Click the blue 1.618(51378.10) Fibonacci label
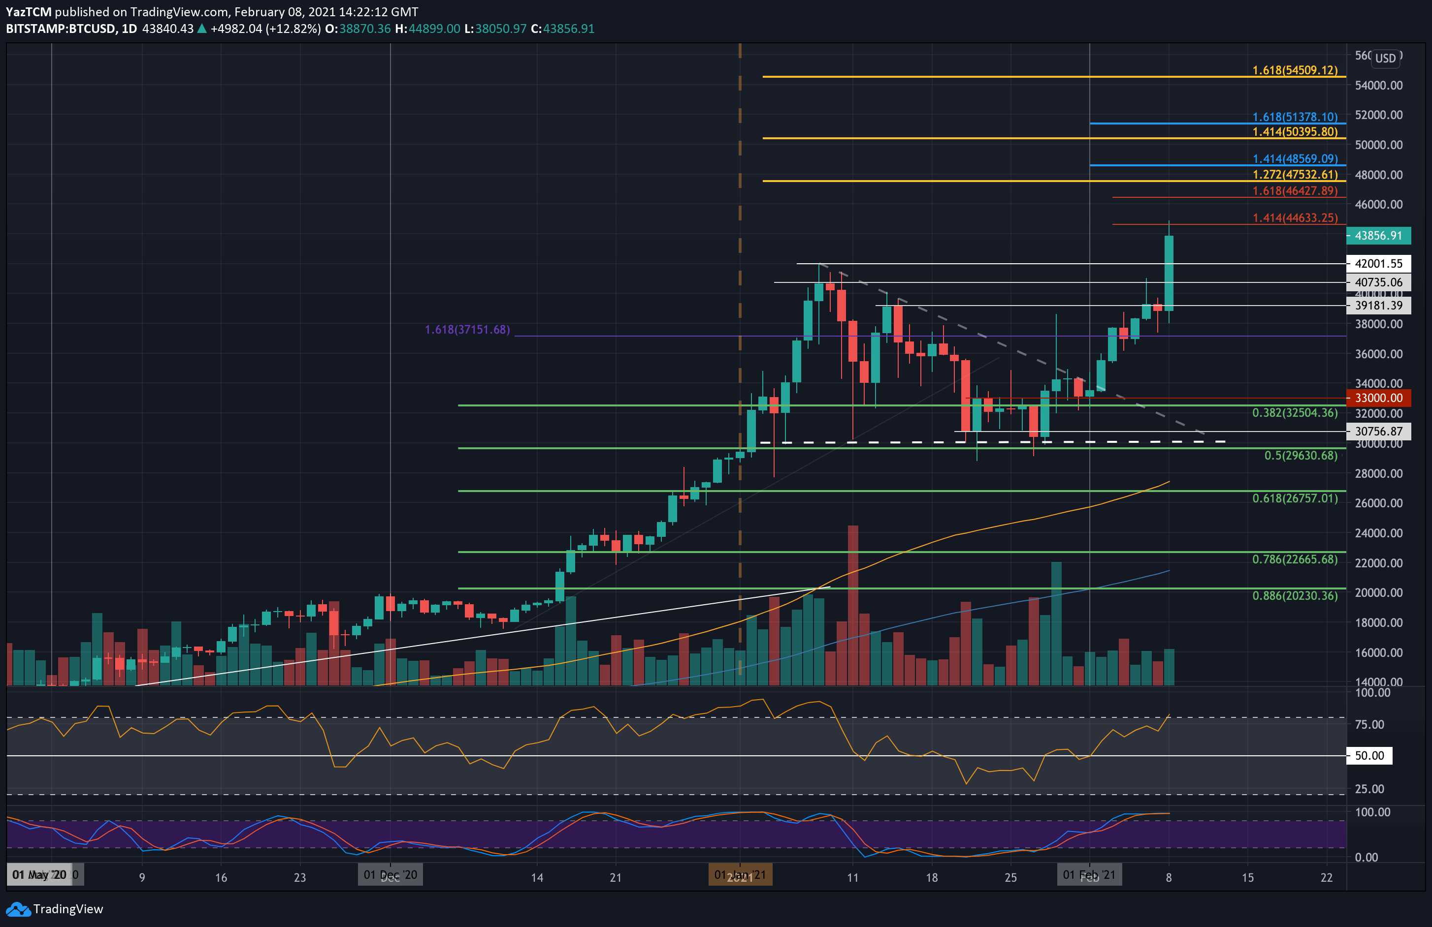 tap(1295, 117)
